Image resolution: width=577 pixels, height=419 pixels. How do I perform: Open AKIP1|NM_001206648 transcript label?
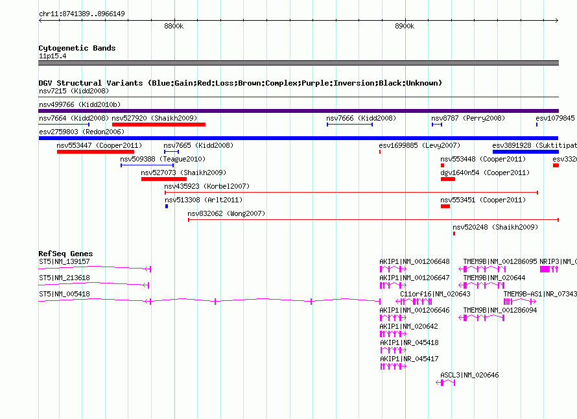point(415,261)
